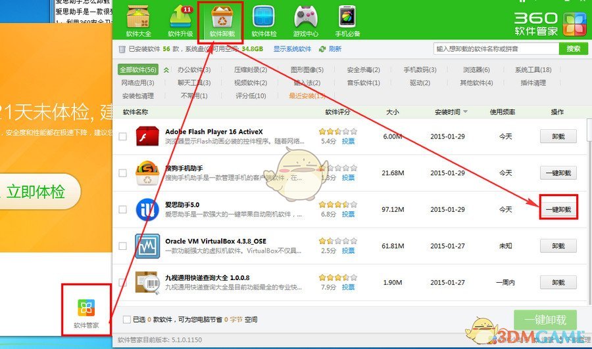Tick the Oracle VM VirtualBox checkbox
592x349 pixels.
coord(123,246)
